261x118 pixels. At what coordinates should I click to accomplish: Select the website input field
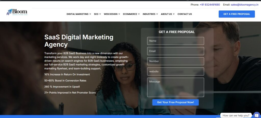click(175, 71)
